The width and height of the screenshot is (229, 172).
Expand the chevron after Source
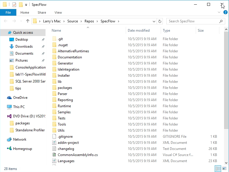pyautogui.click(x=81, y=21)
